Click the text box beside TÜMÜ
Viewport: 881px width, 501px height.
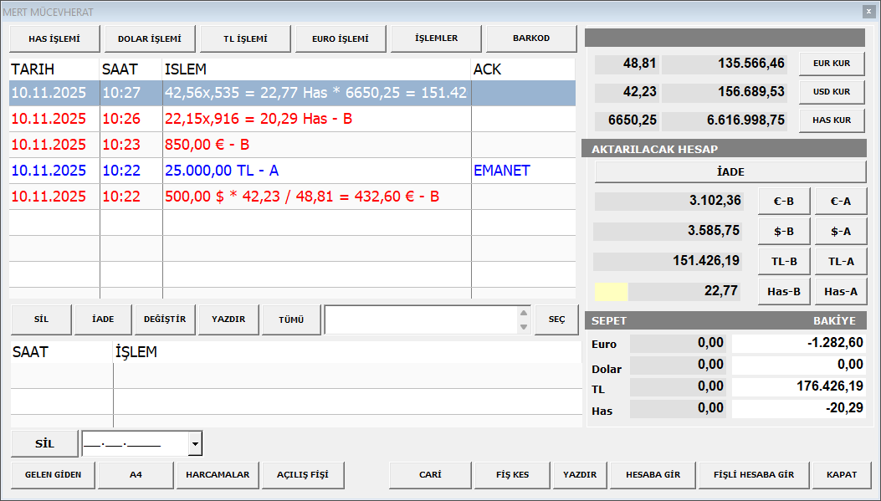click(x=420, y=320)
